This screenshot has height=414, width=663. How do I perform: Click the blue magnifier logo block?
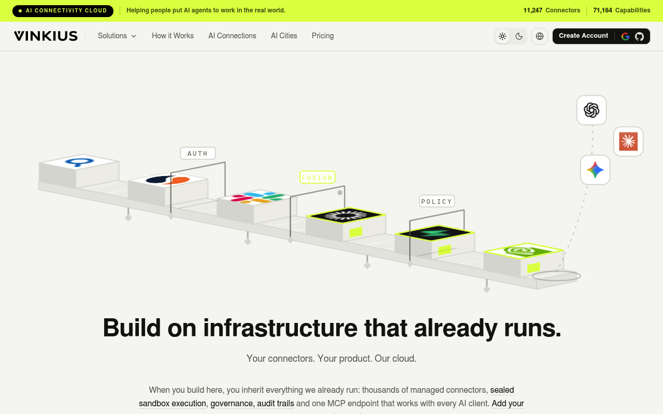tap(79, 171)
